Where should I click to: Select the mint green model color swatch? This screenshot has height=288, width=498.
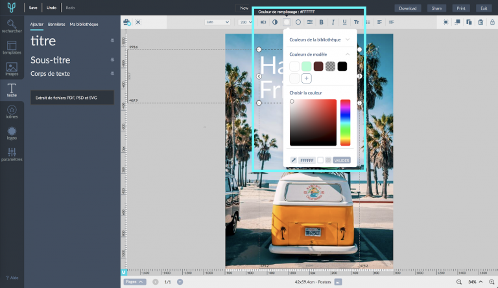[306, 66]
